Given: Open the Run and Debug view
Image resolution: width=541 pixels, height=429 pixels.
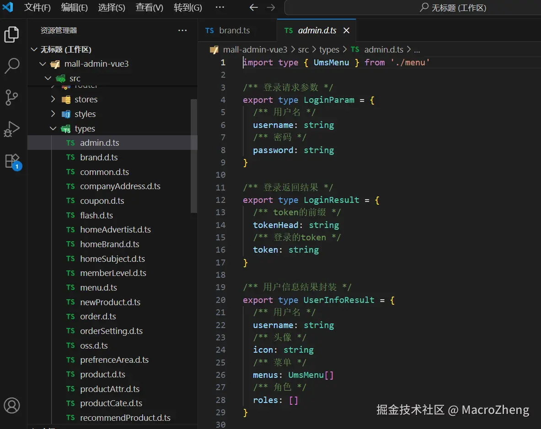Looking at the screenshot, I should pyautogui.click(x=12, y=129).
